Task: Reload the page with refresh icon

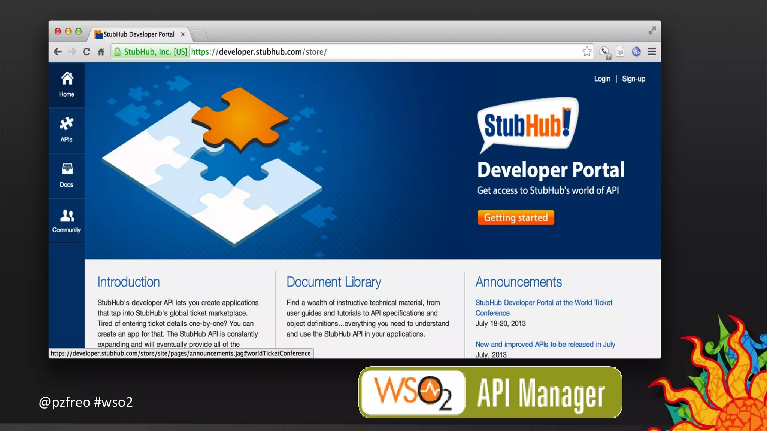Action: (x=87, y=52)
